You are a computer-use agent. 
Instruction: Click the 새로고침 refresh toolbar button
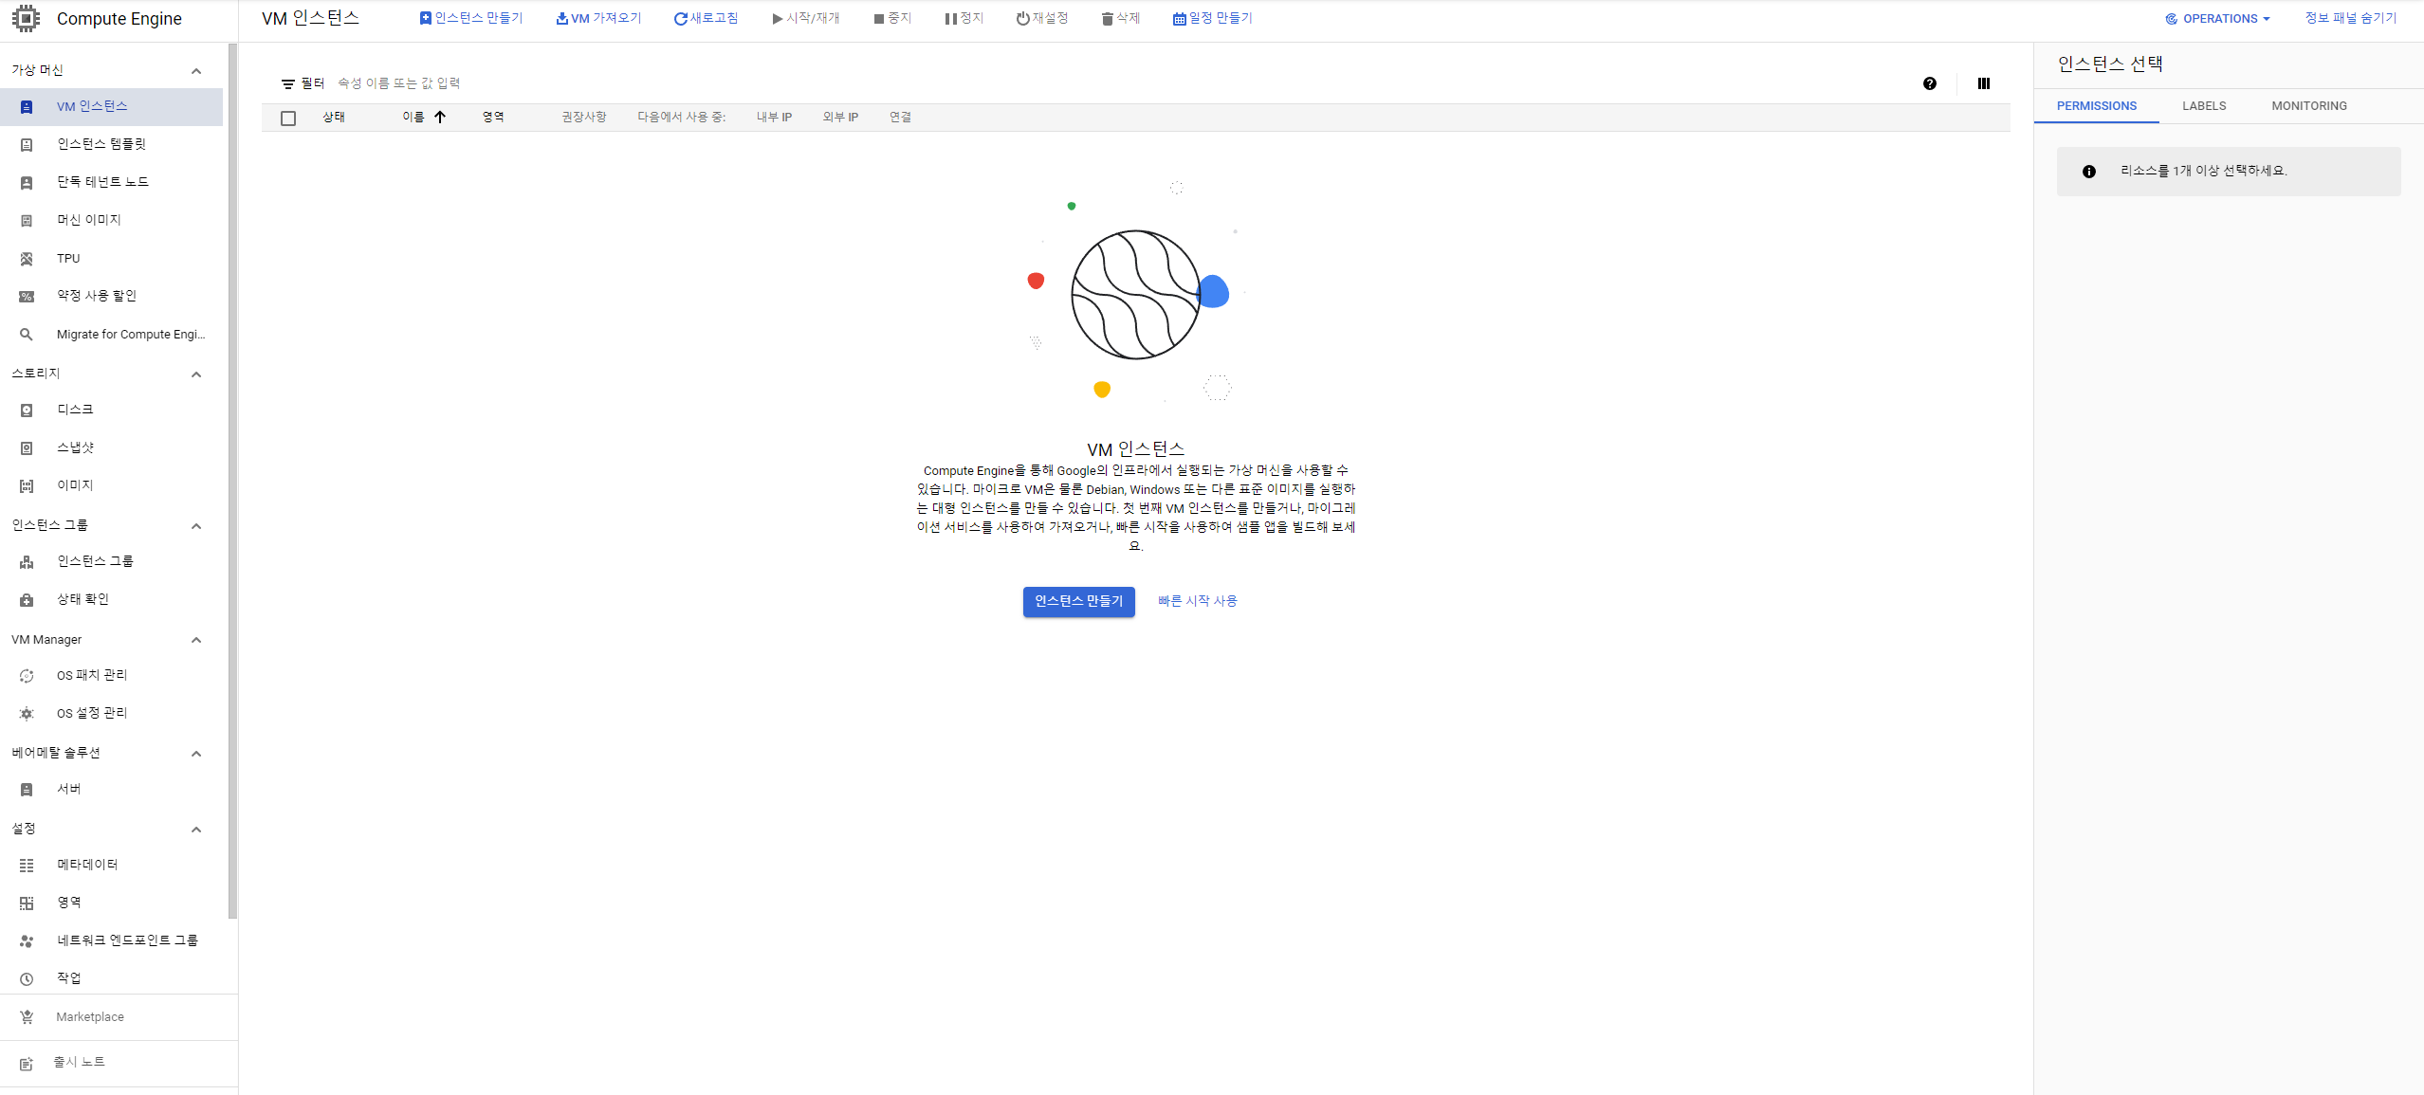(706, 18)
